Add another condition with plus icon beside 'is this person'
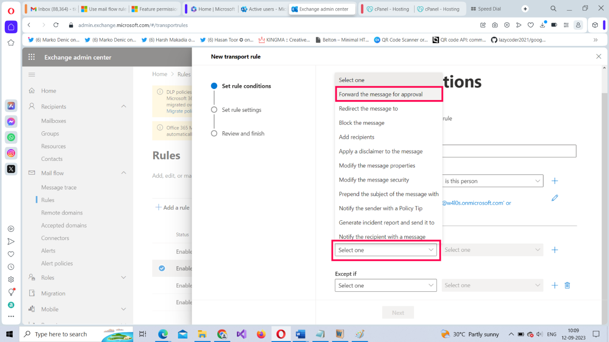The image size is (609, 342). [x=554, y=181]
